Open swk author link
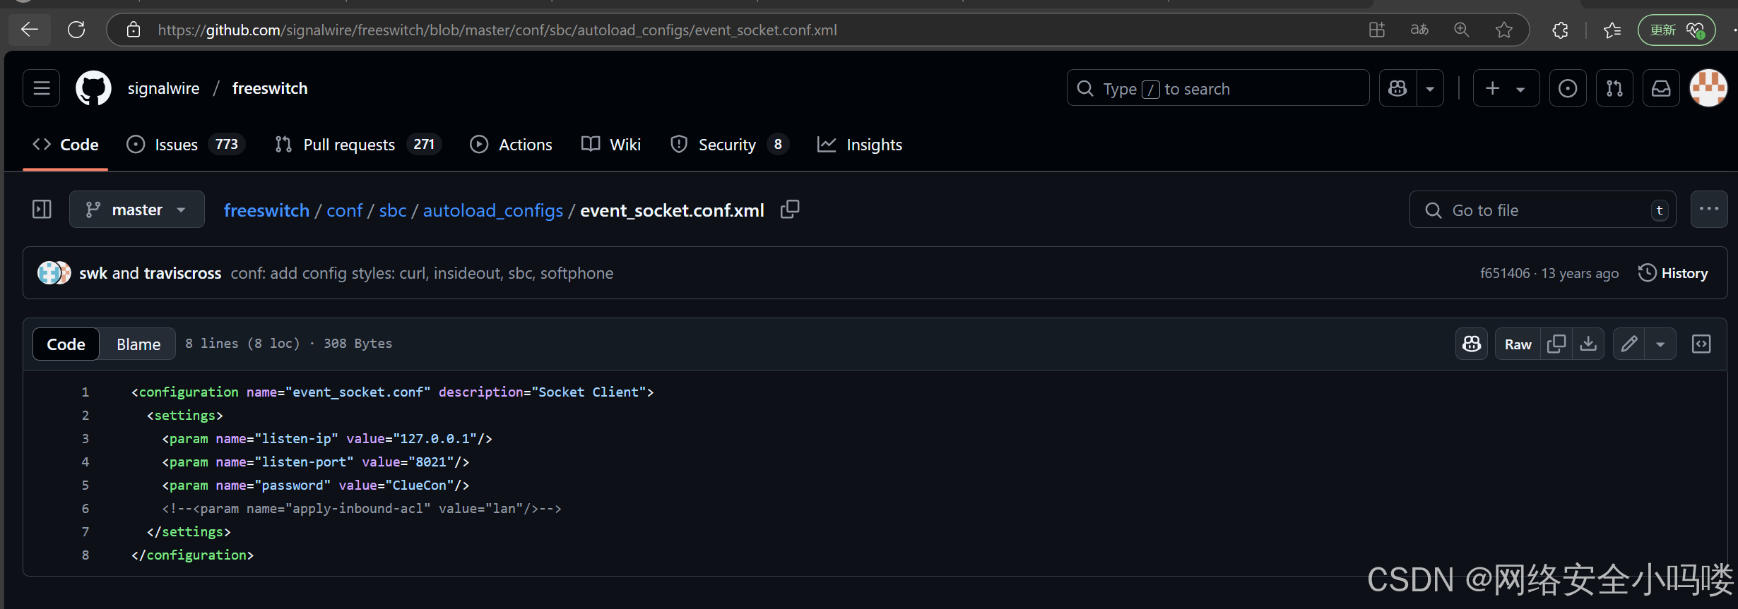This screenshot has width=1738, height=609. [93, 273]
